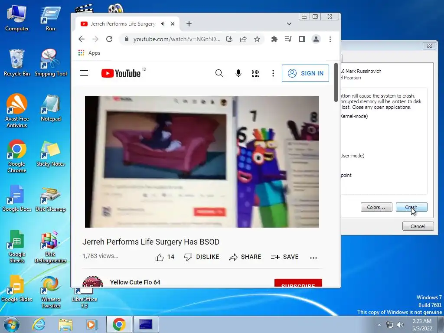The image size is (444, 333).
Task: Click the video player thumbnail
Action: [202, 162]
